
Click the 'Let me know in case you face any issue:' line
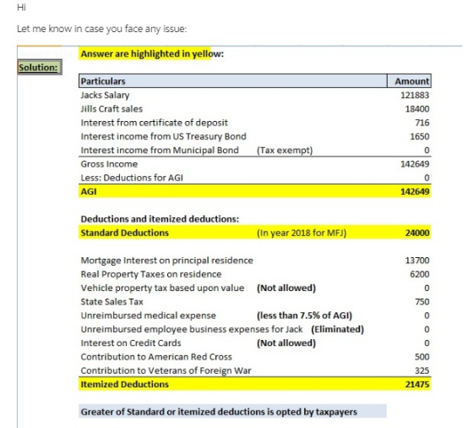pyautogui.click(x=102, y=29)
